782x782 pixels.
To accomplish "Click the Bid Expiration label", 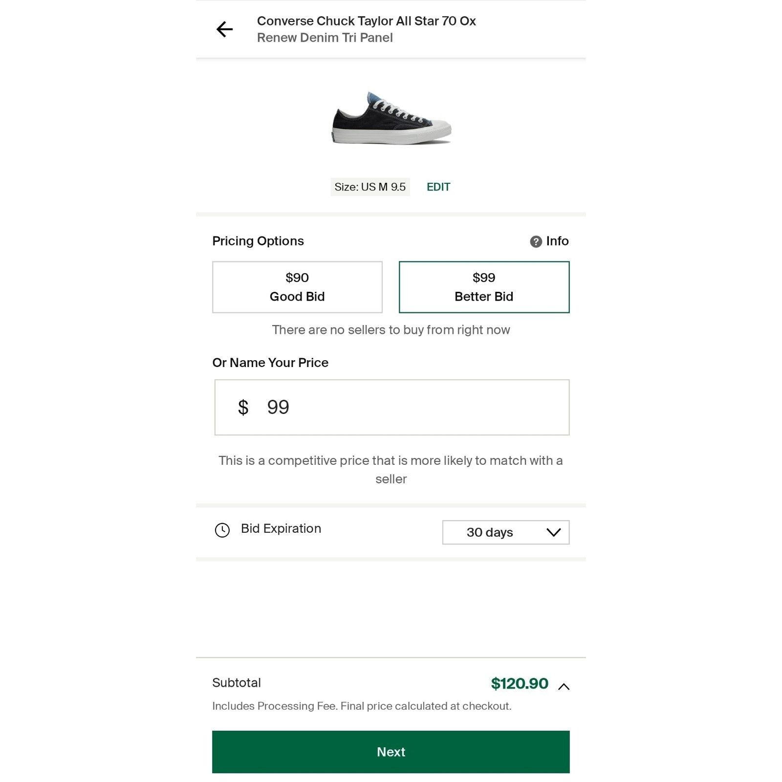I will pyautogui.click(x=281, y=528).
